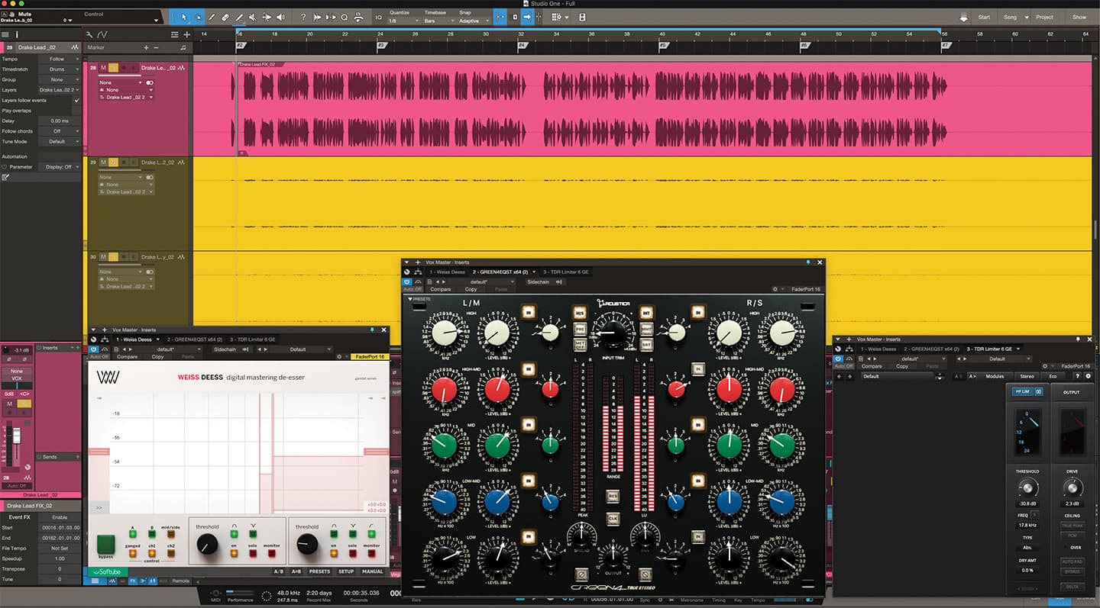Image resolution: width=1100 pixels, height=608 pixels.
Task: Click the IQ input quantize icon
Action: click(x=379, y=17)
